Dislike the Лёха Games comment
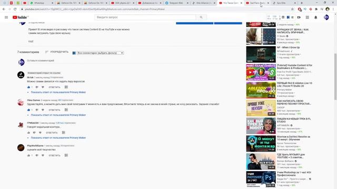The image size is (337, 189). point(37,110)
